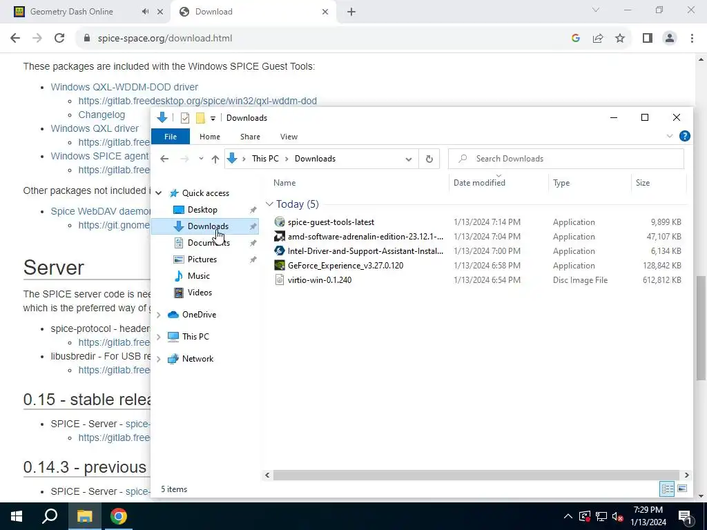Open the Home ribbon tab
The width and height of the screenshot is (707, 530).
(210, 137)
